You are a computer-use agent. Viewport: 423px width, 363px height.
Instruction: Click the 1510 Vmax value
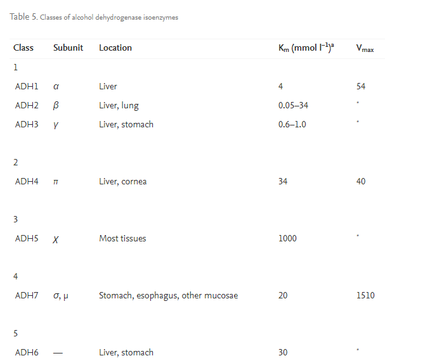coord(365,295)
